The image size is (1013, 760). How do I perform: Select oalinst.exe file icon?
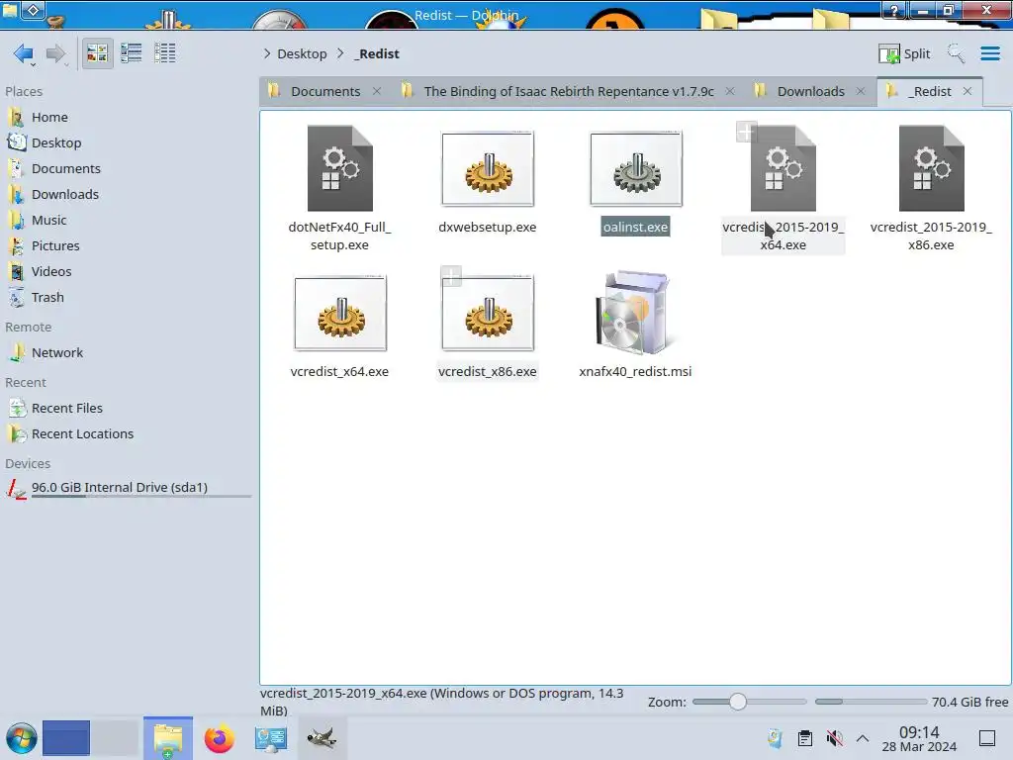click(x=636, y=168)
